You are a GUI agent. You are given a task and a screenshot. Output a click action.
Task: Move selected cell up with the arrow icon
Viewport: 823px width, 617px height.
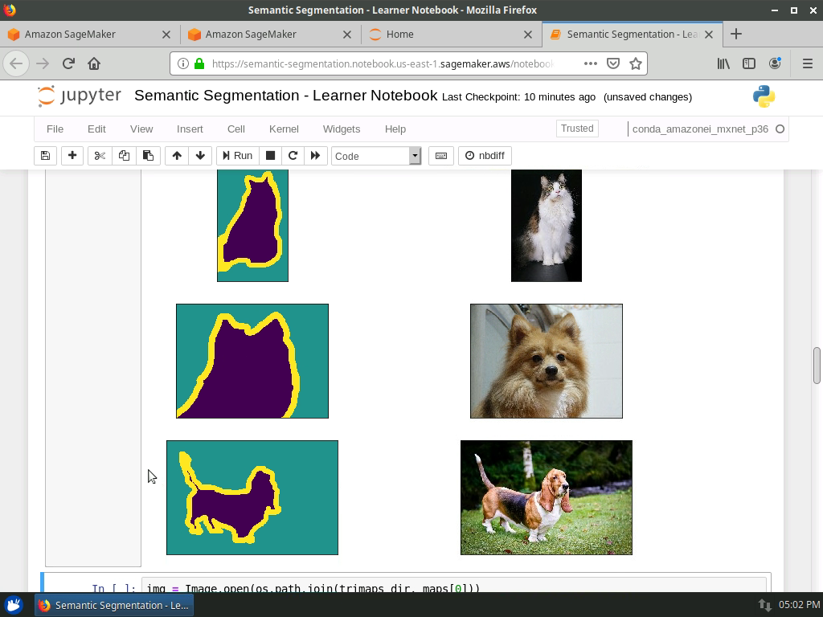coord(177,156)
